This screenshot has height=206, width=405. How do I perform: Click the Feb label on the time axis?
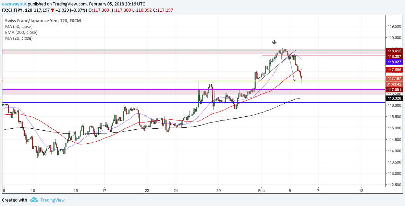[x=261, y=191]
